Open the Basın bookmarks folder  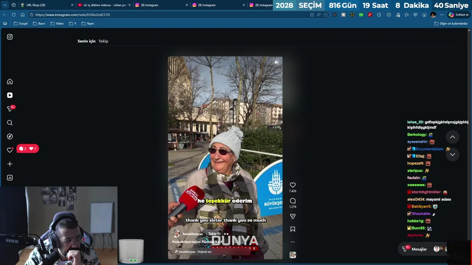pyautogui.click(x=39, y=24)
